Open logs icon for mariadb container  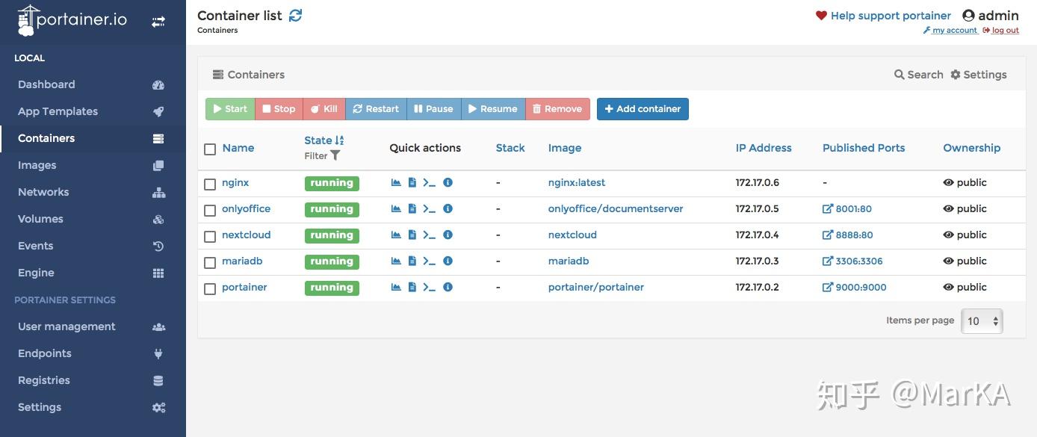point(412,261)
